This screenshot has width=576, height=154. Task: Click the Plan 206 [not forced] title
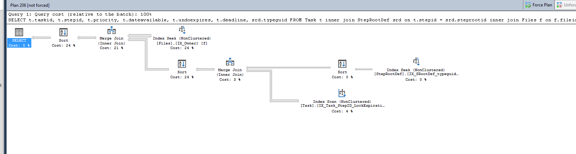30,5
